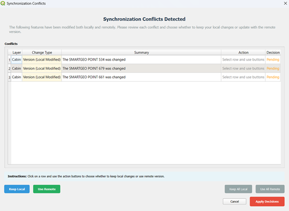Click the Decision column header
The image size is (289, 211).
point(273,52)
